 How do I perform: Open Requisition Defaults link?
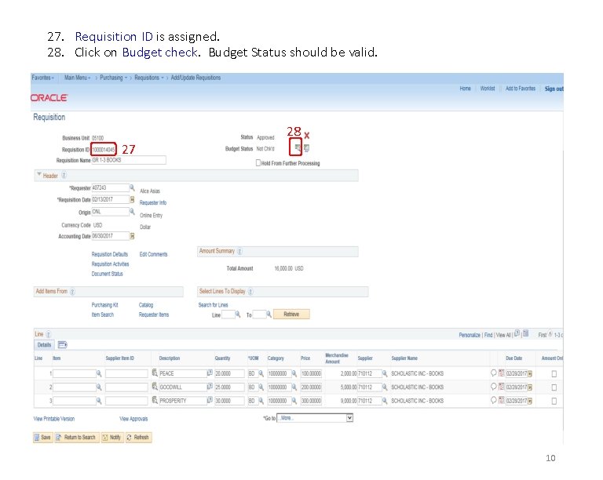click(x=110, y=254)
